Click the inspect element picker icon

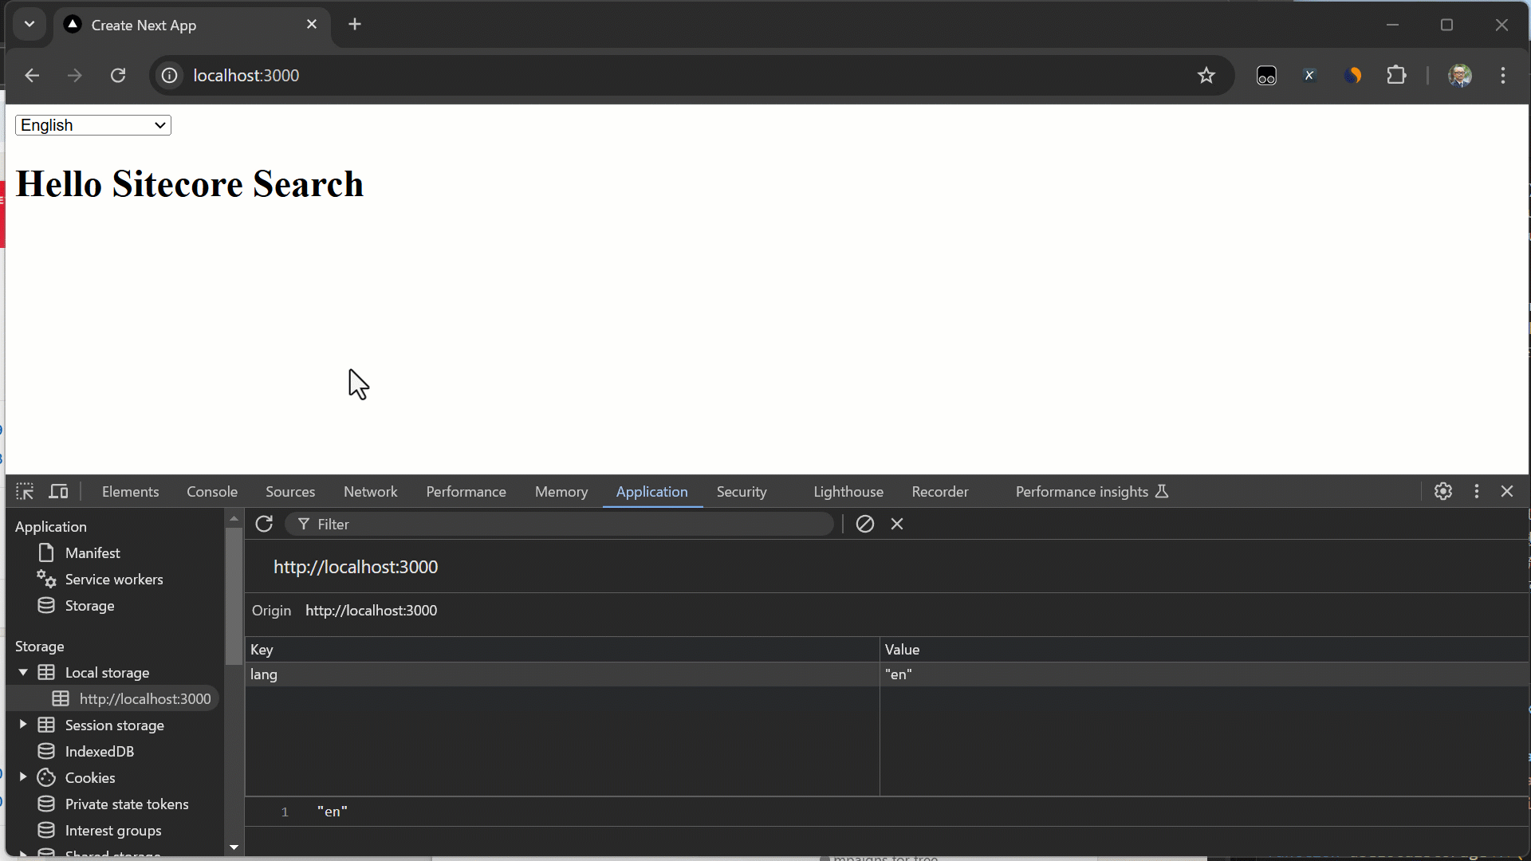pos(25,492)
